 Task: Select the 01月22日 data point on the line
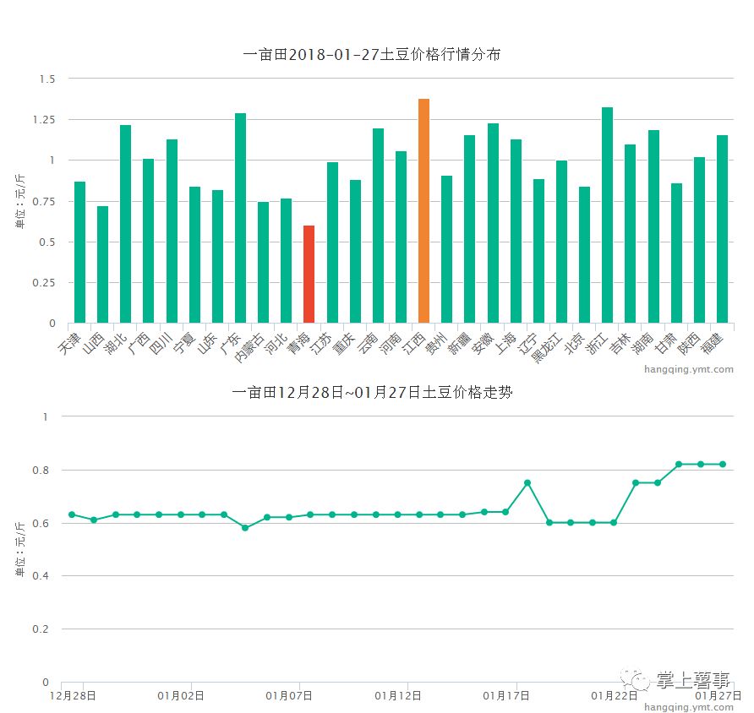[x=614, y=523]
